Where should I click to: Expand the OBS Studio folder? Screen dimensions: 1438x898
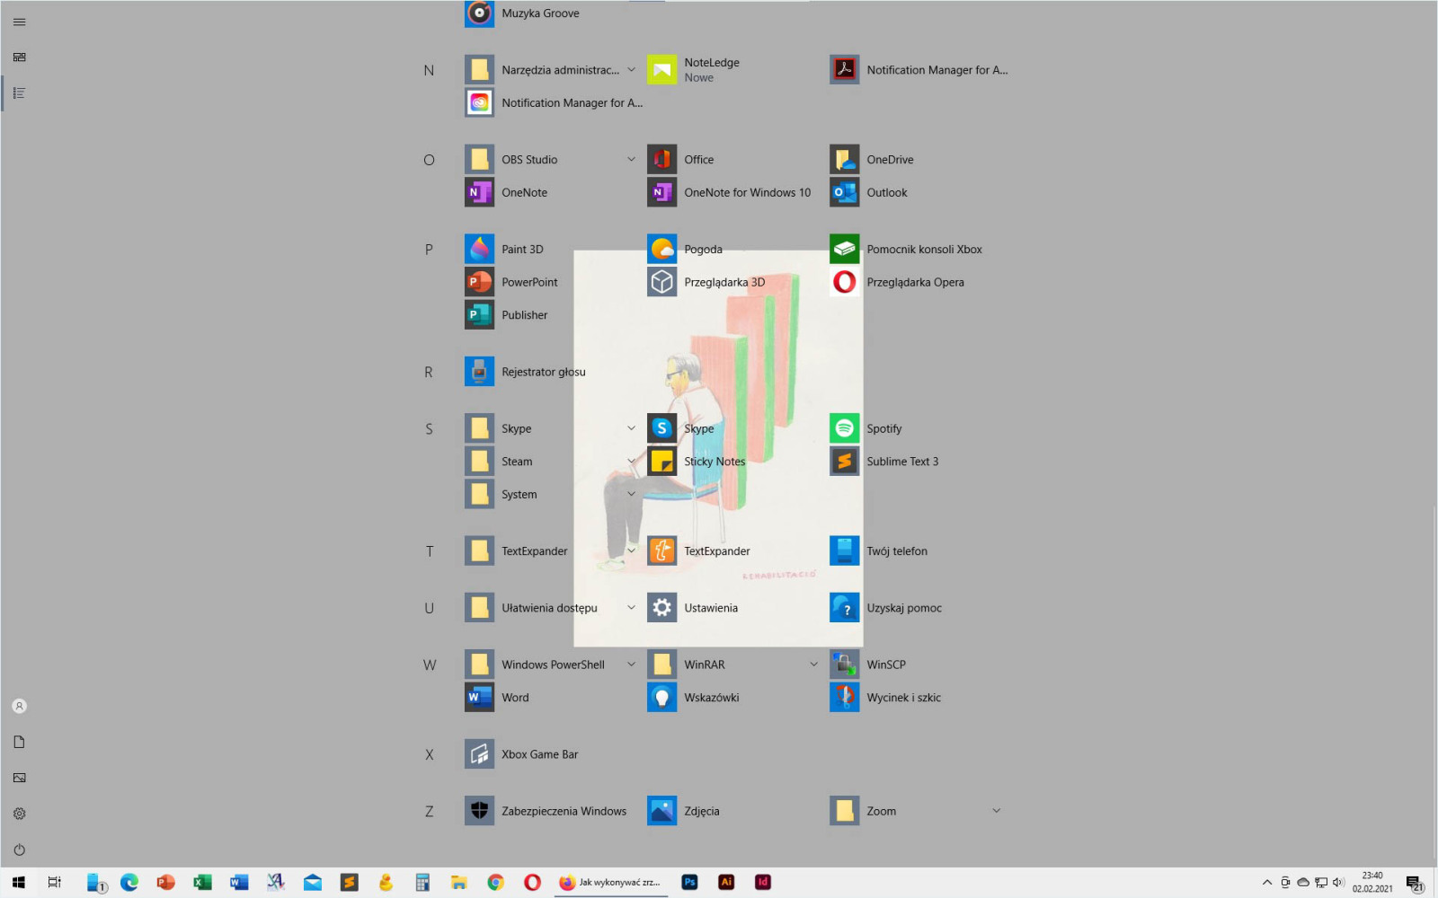pyautogui.click(x=631, y=159)
